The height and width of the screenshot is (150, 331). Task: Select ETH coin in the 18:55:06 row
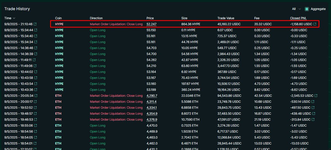point(58,126)
